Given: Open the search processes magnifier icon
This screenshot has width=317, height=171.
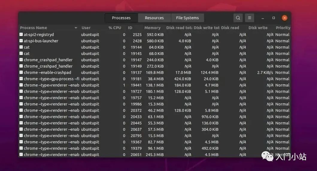Looking at the screenshot, I should [x=238, y=18].
